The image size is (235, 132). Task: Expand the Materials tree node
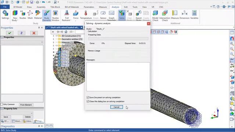(x=54, y=43)
